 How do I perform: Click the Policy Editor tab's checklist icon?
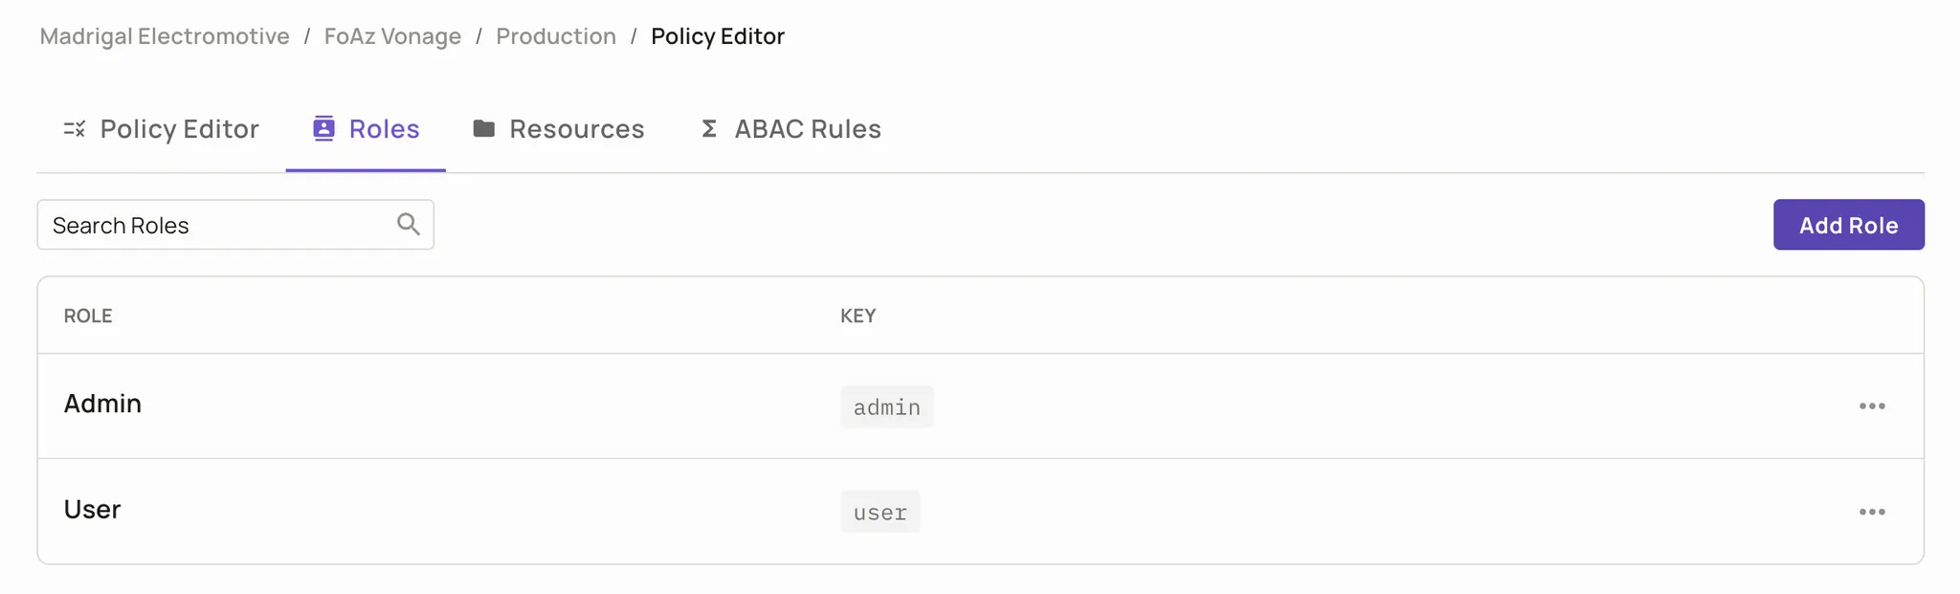pos(75,129)
